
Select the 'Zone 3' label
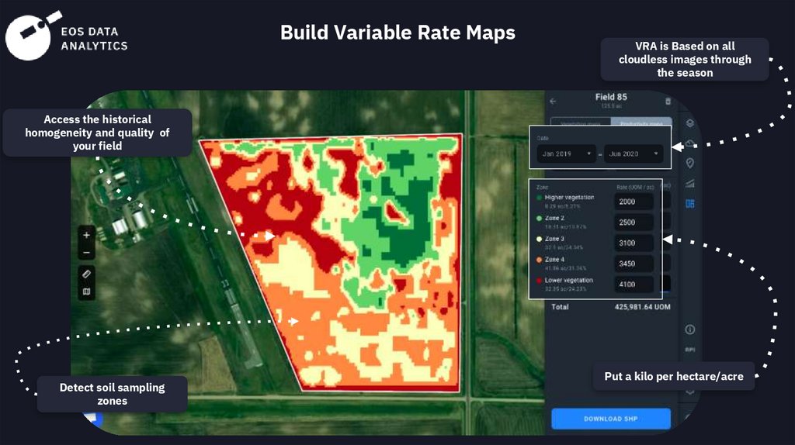(554, 239)
